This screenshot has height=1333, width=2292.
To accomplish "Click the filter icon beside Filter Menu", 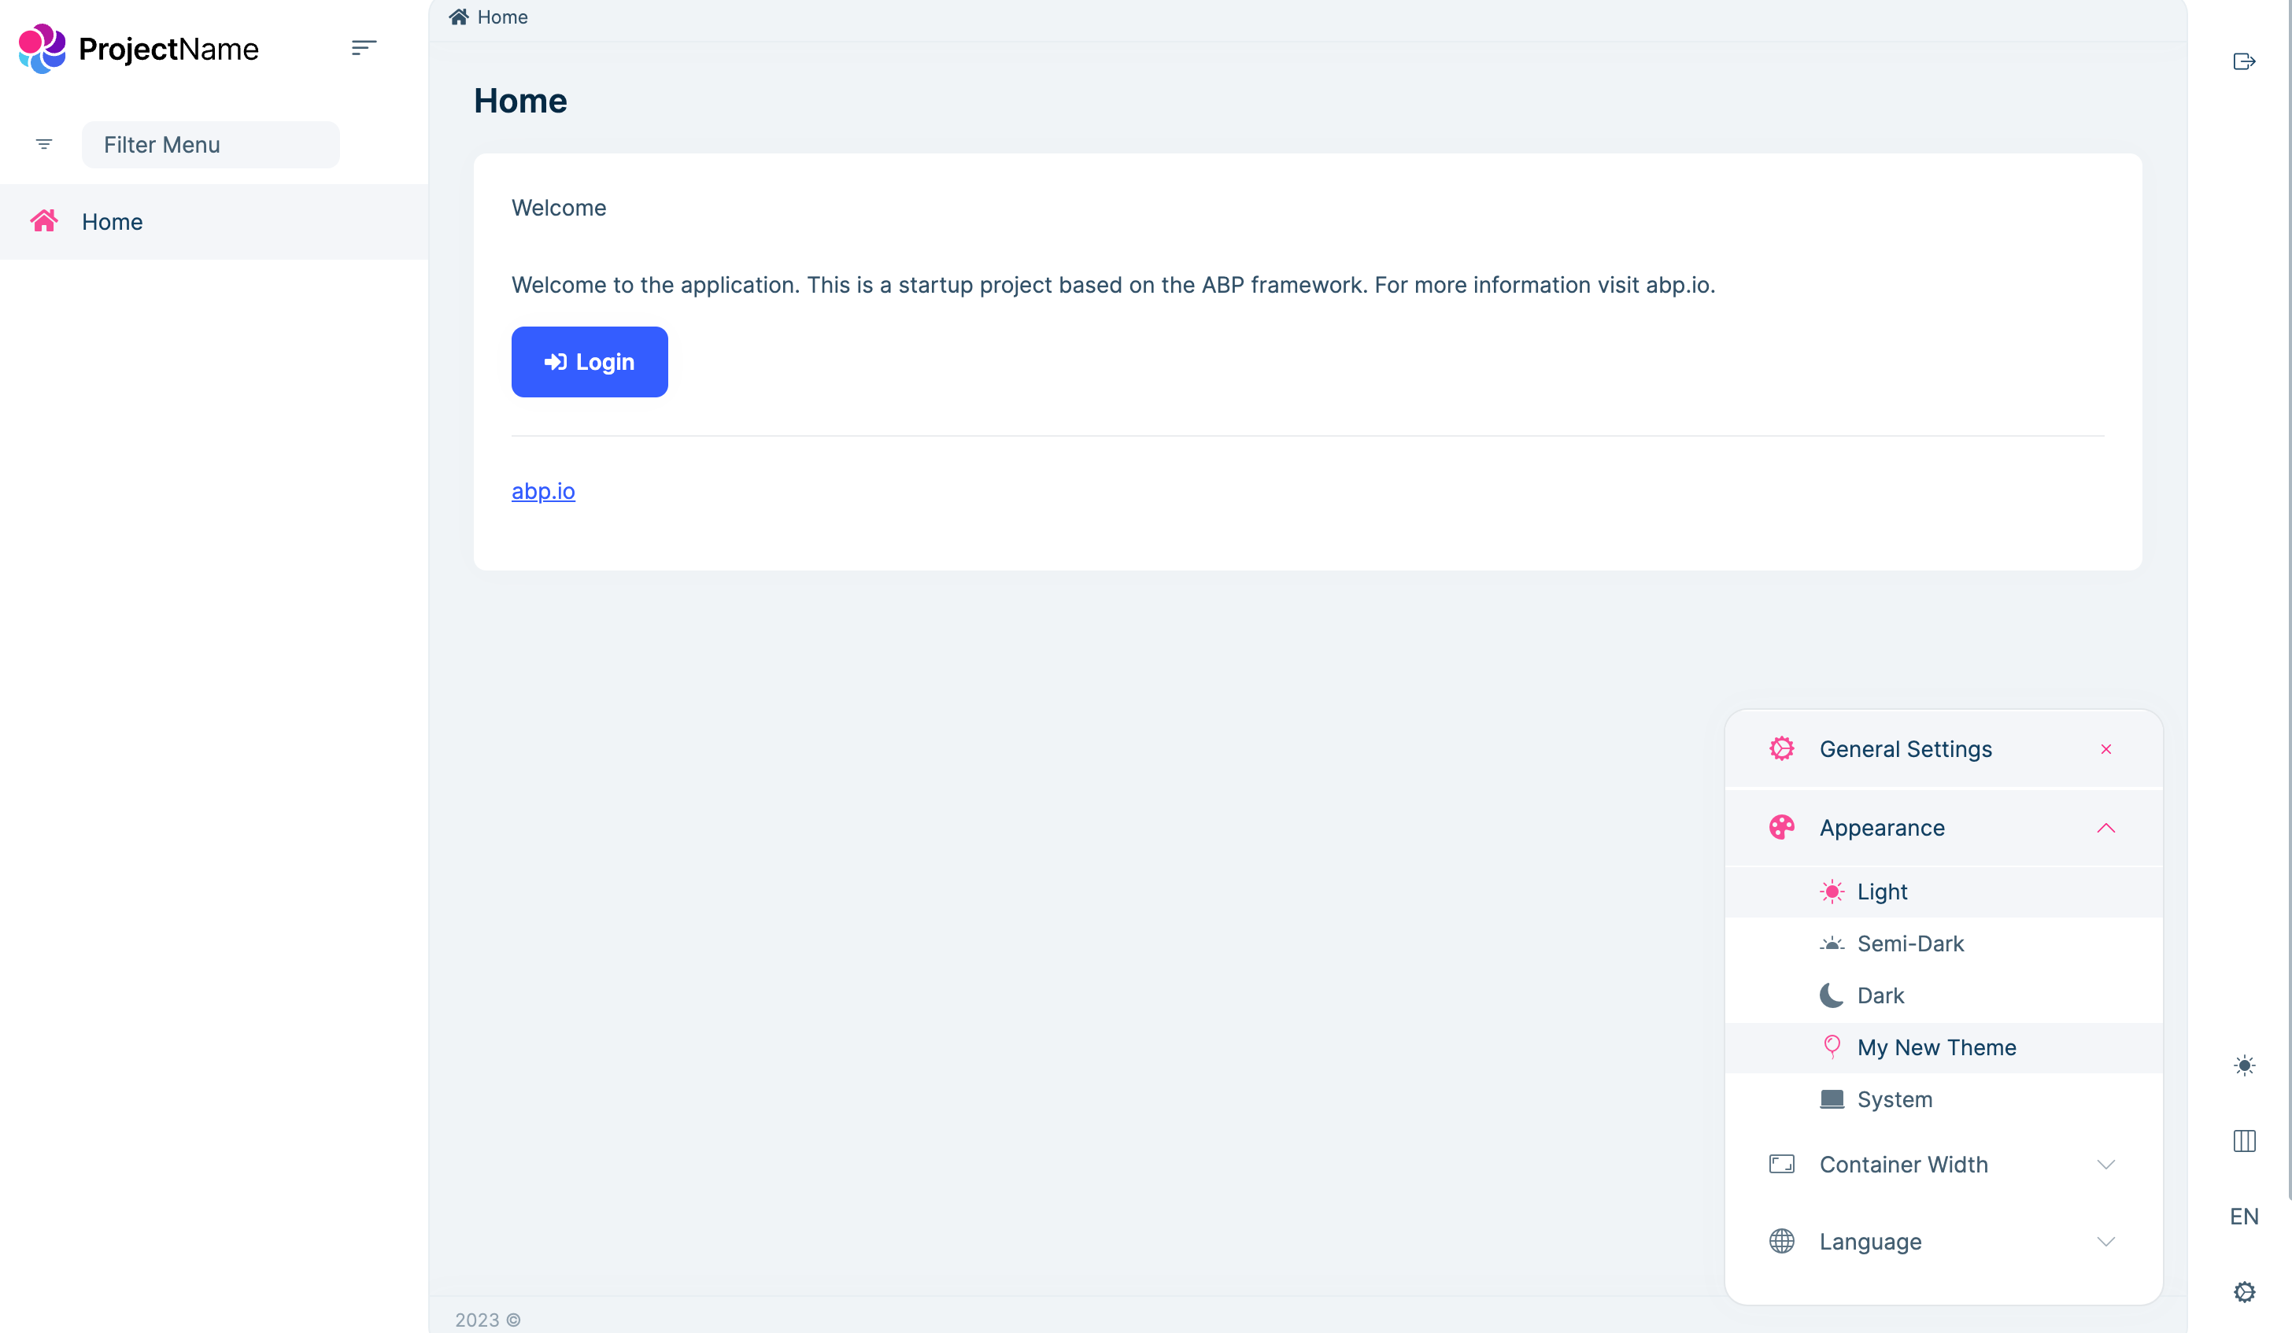I will [x=43, y=144].
